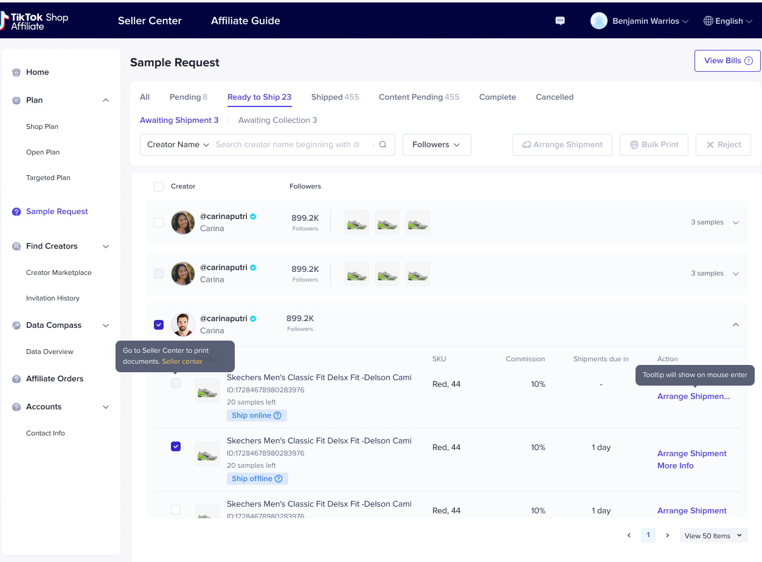Screen dimensions: 762x562
Task: Click the chat messages icon in header
Action: pos(560,21)
